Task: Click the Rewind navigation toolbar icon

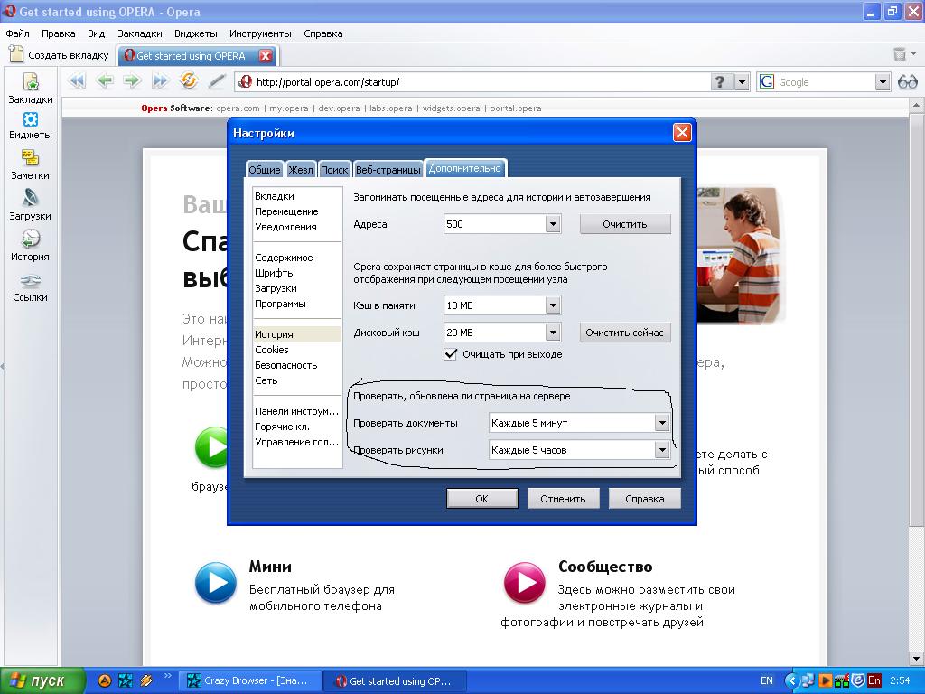Action: (77, 80)
